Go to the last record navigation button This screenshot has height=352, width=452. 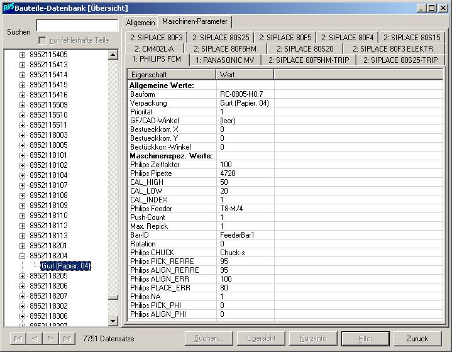tap(67, 339)
